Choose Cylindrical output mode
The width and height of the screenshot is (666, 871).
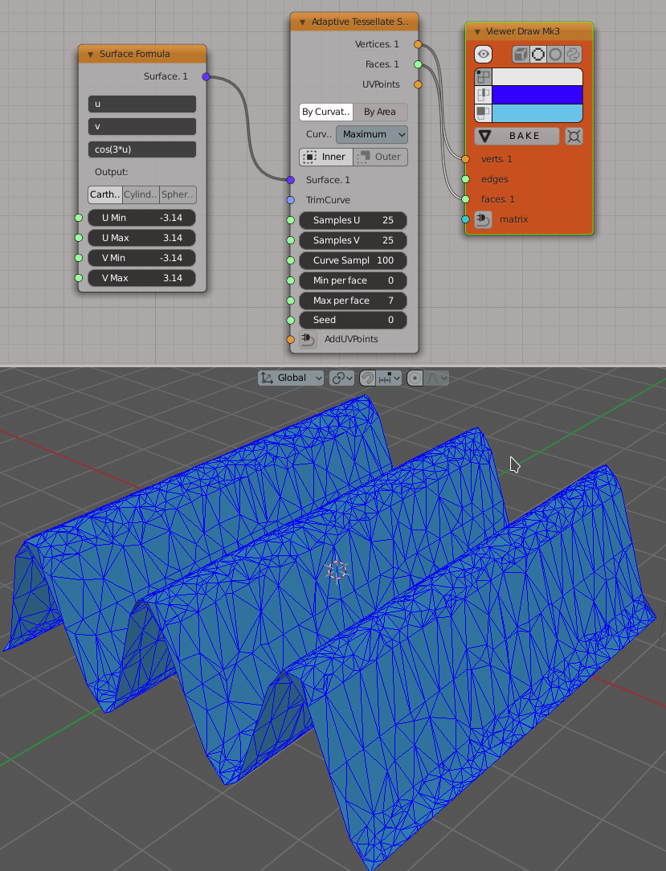point(141,194)
